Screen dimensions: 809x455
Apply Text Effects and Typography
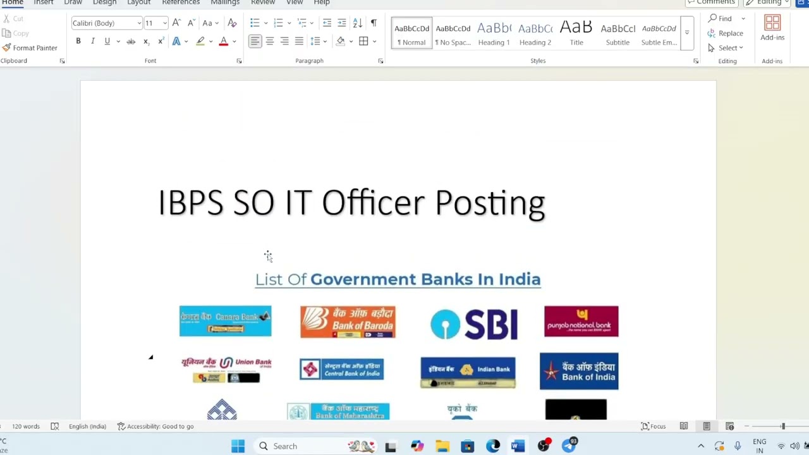coord(176,41)
